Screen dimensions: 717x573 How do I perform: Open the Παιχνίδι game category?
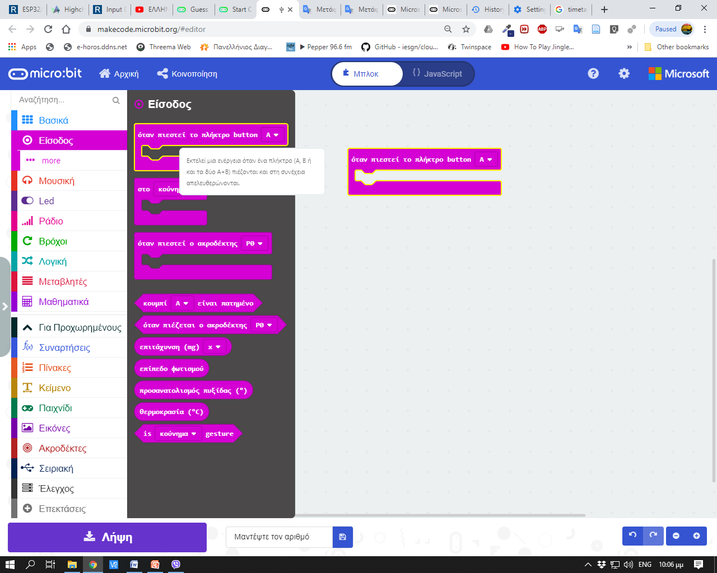tap(69, 408)
